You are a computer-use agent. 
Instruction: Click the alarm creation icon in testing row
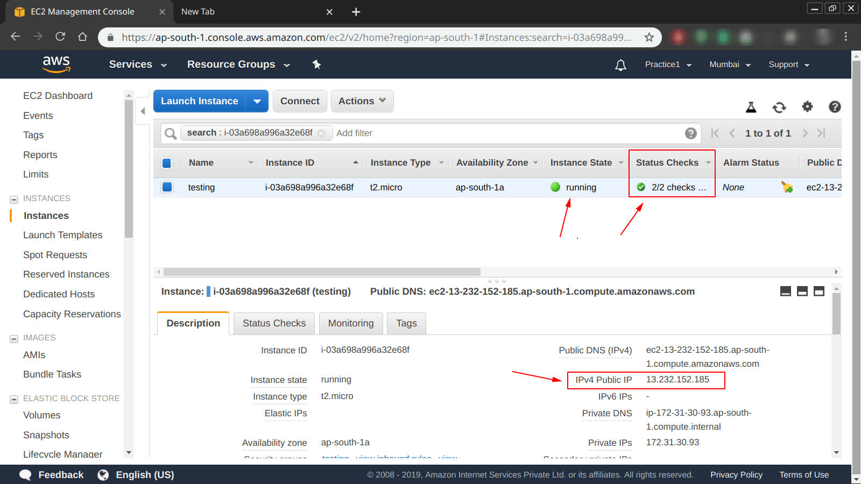787,187
